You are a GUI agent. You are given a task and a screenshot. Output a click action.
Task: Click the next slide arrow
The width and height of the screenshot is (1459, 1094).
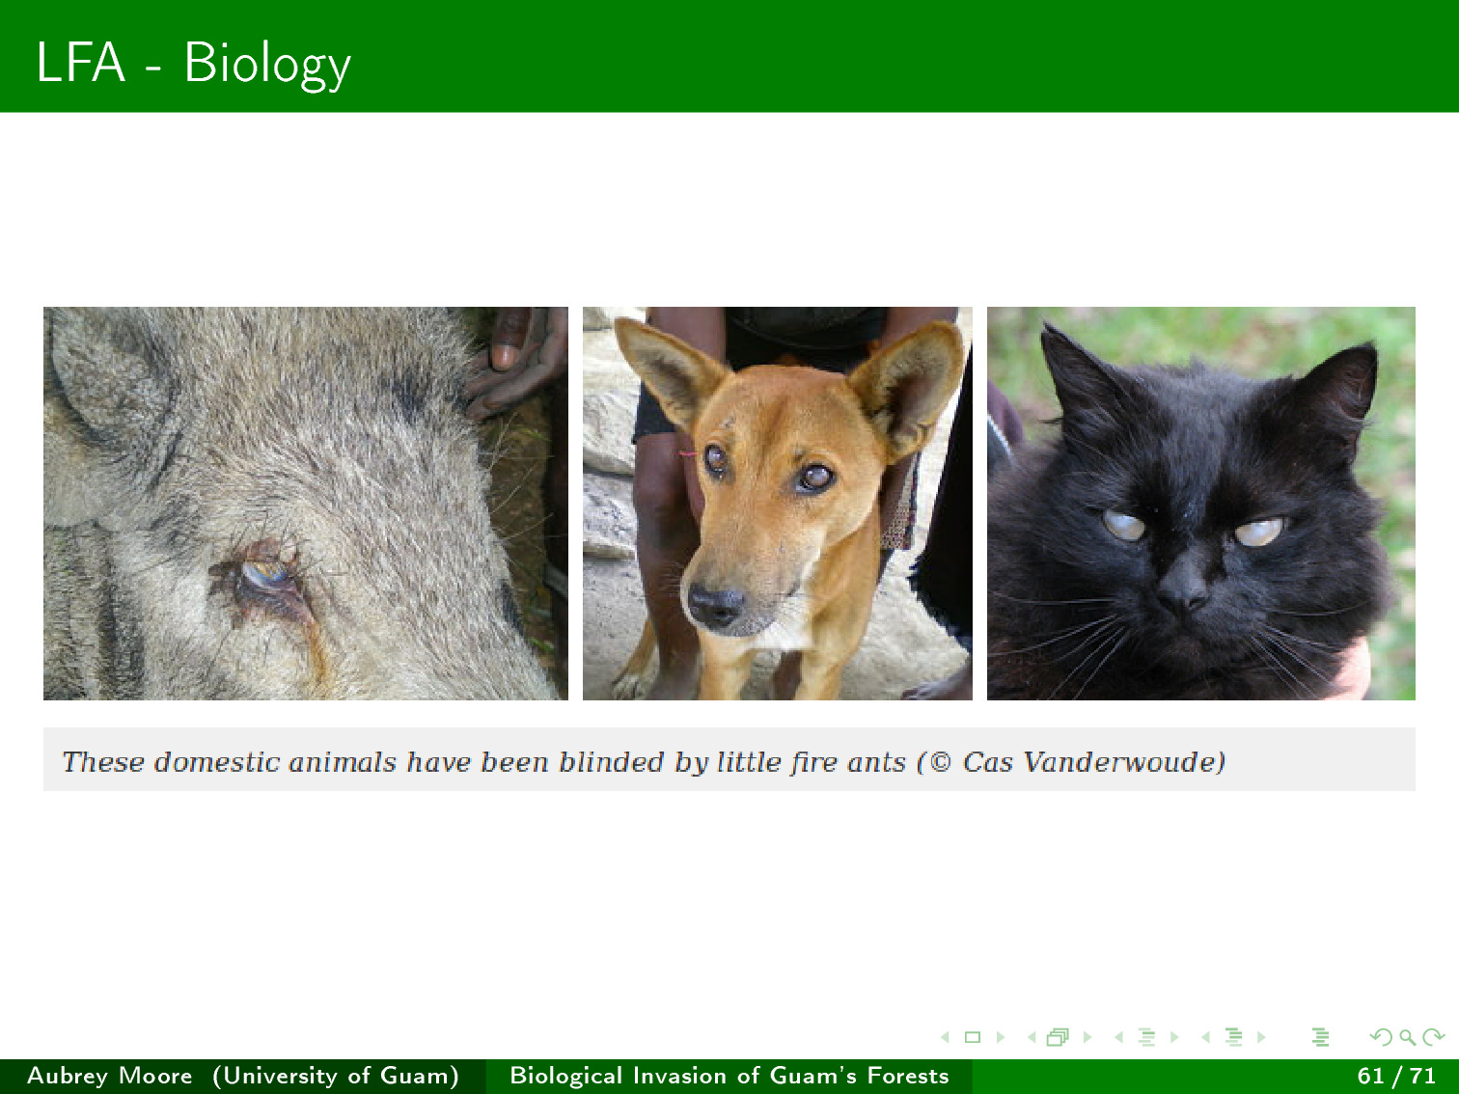1001,1038
